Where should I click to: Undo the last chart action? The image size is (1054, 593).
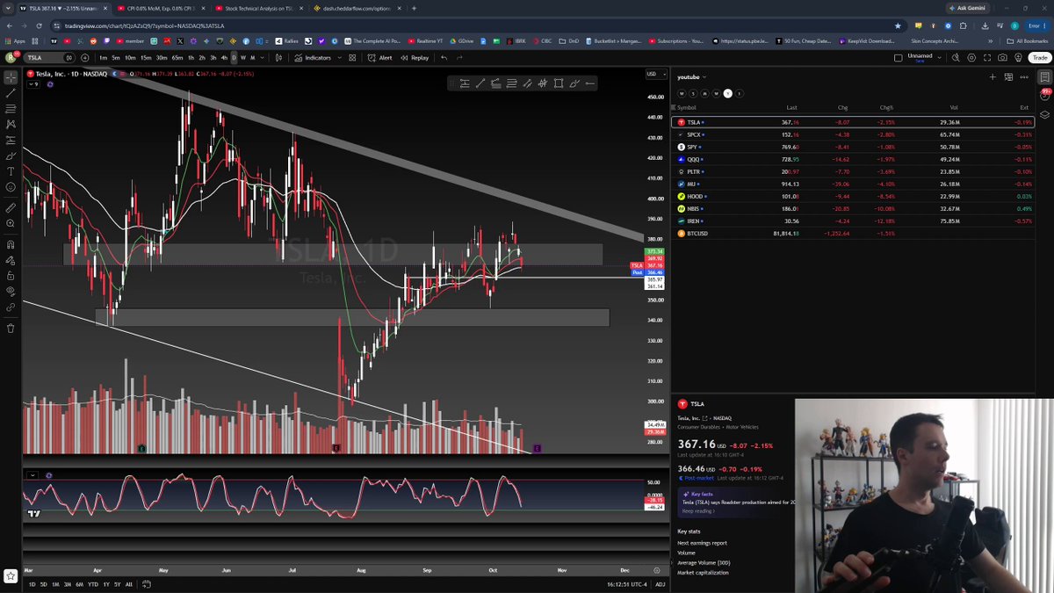click(x=444, y=58)
